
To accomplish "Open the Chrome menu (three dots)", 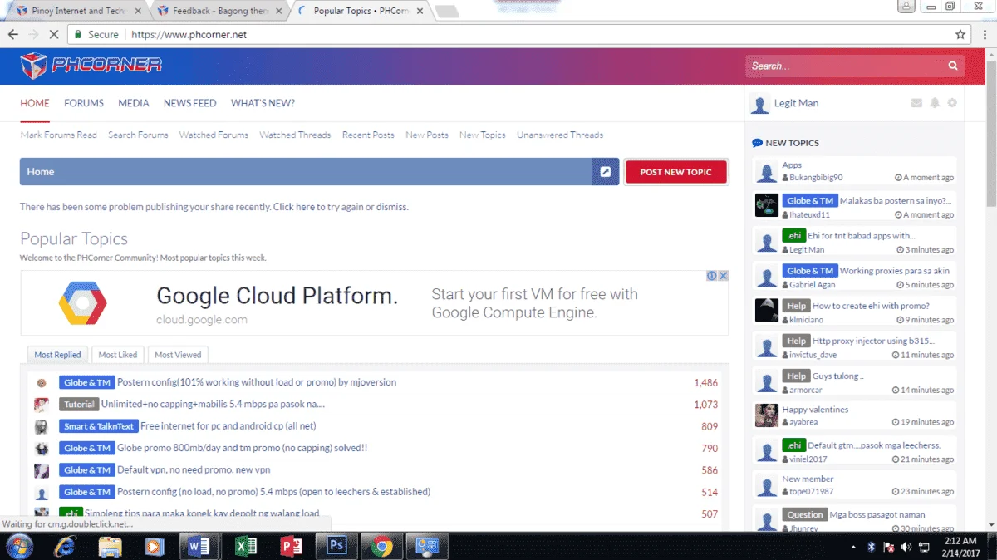I will 984,35.
